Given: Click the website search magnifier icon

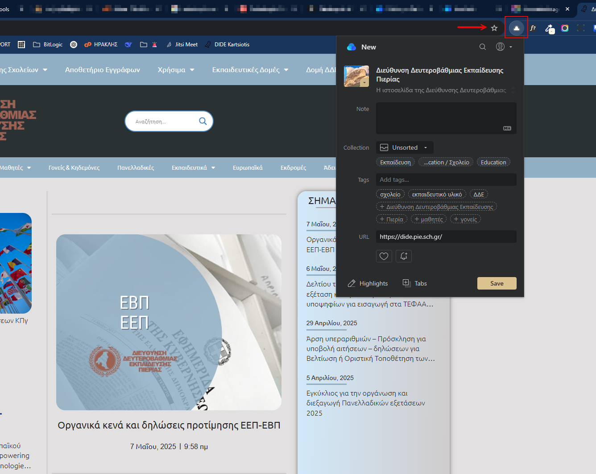Looking at the screenshot, I should [203, 121].
